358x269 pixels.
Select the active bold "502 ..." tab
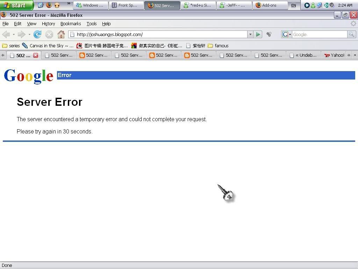(x=23, y=55)
